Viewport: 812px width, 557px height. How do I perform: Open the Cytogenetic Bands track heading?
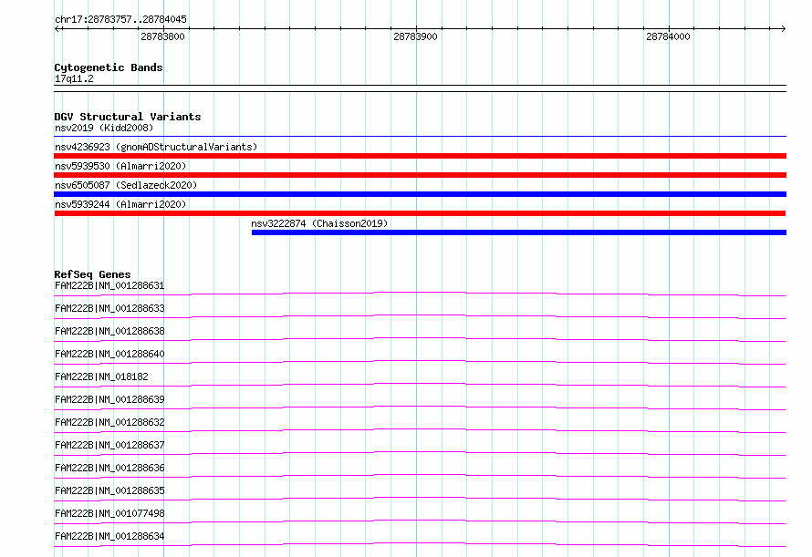[109, 67]
